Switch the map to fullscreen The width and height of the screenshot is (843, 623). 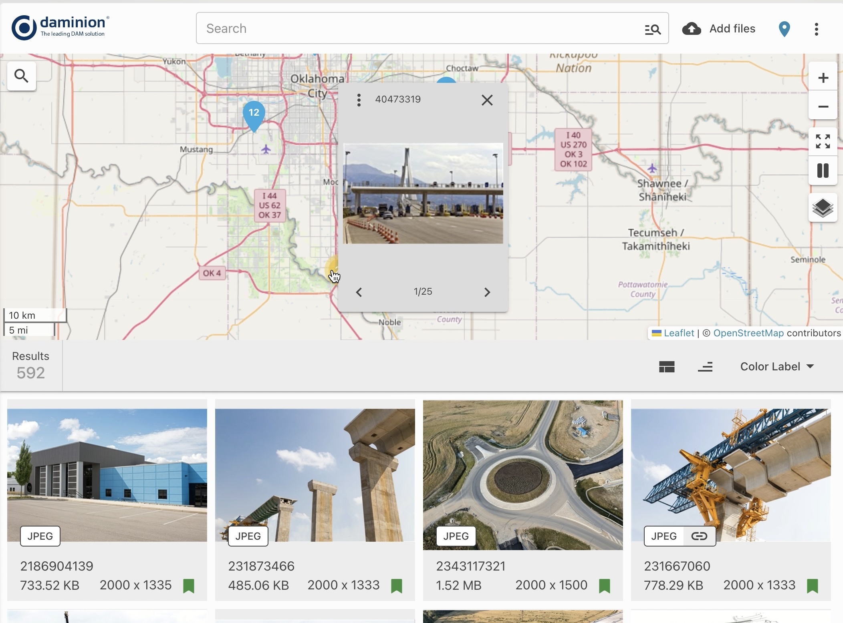pyautogui.click(x=823, y=141)
